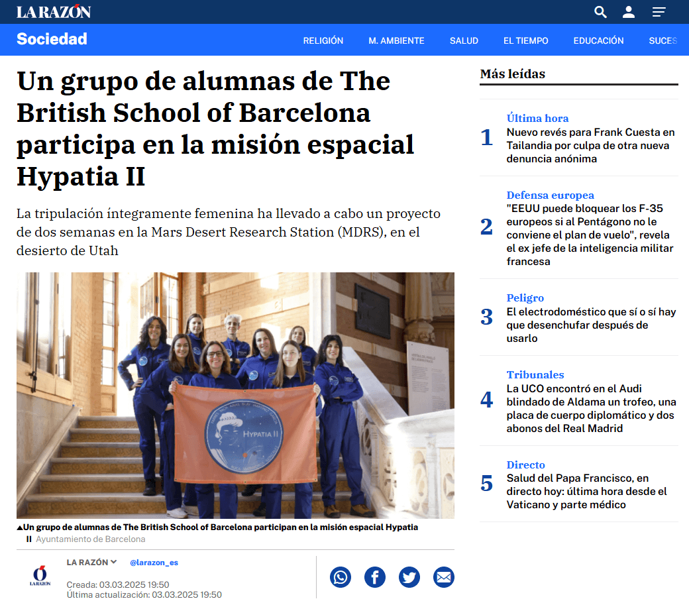Click the Hypatia II crew photo

click(236, 395)
